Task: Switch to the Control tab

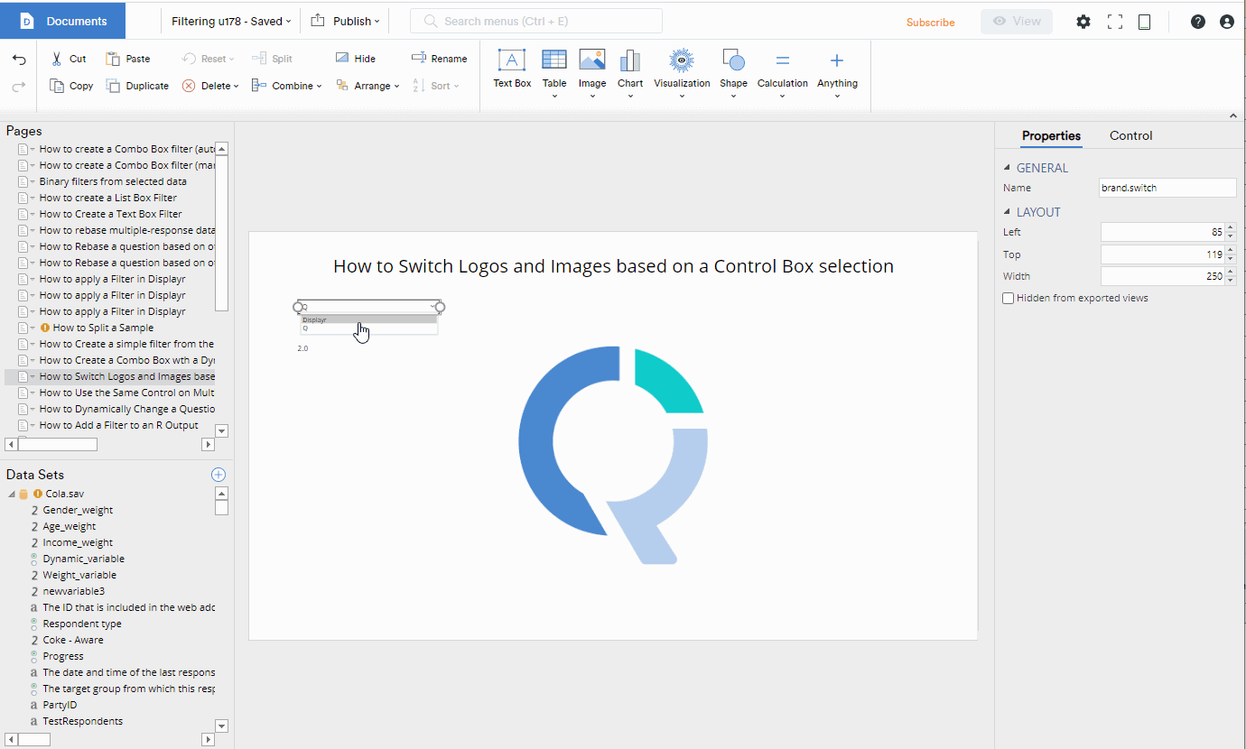Action: 1130,135
